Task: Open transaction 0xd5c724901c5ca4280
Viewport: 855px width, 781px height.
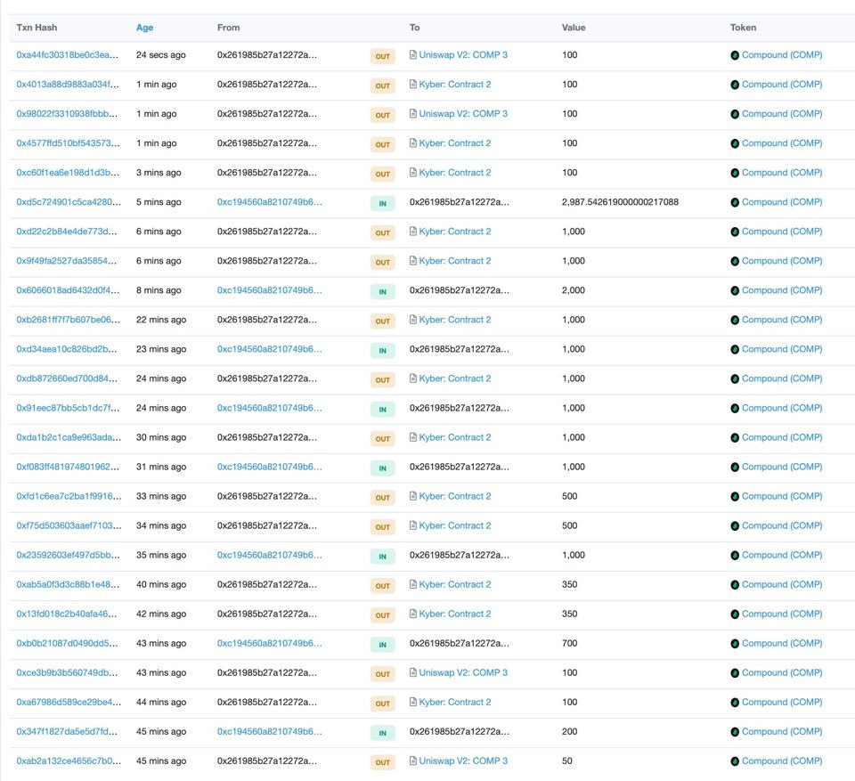Action: [68, 202]
